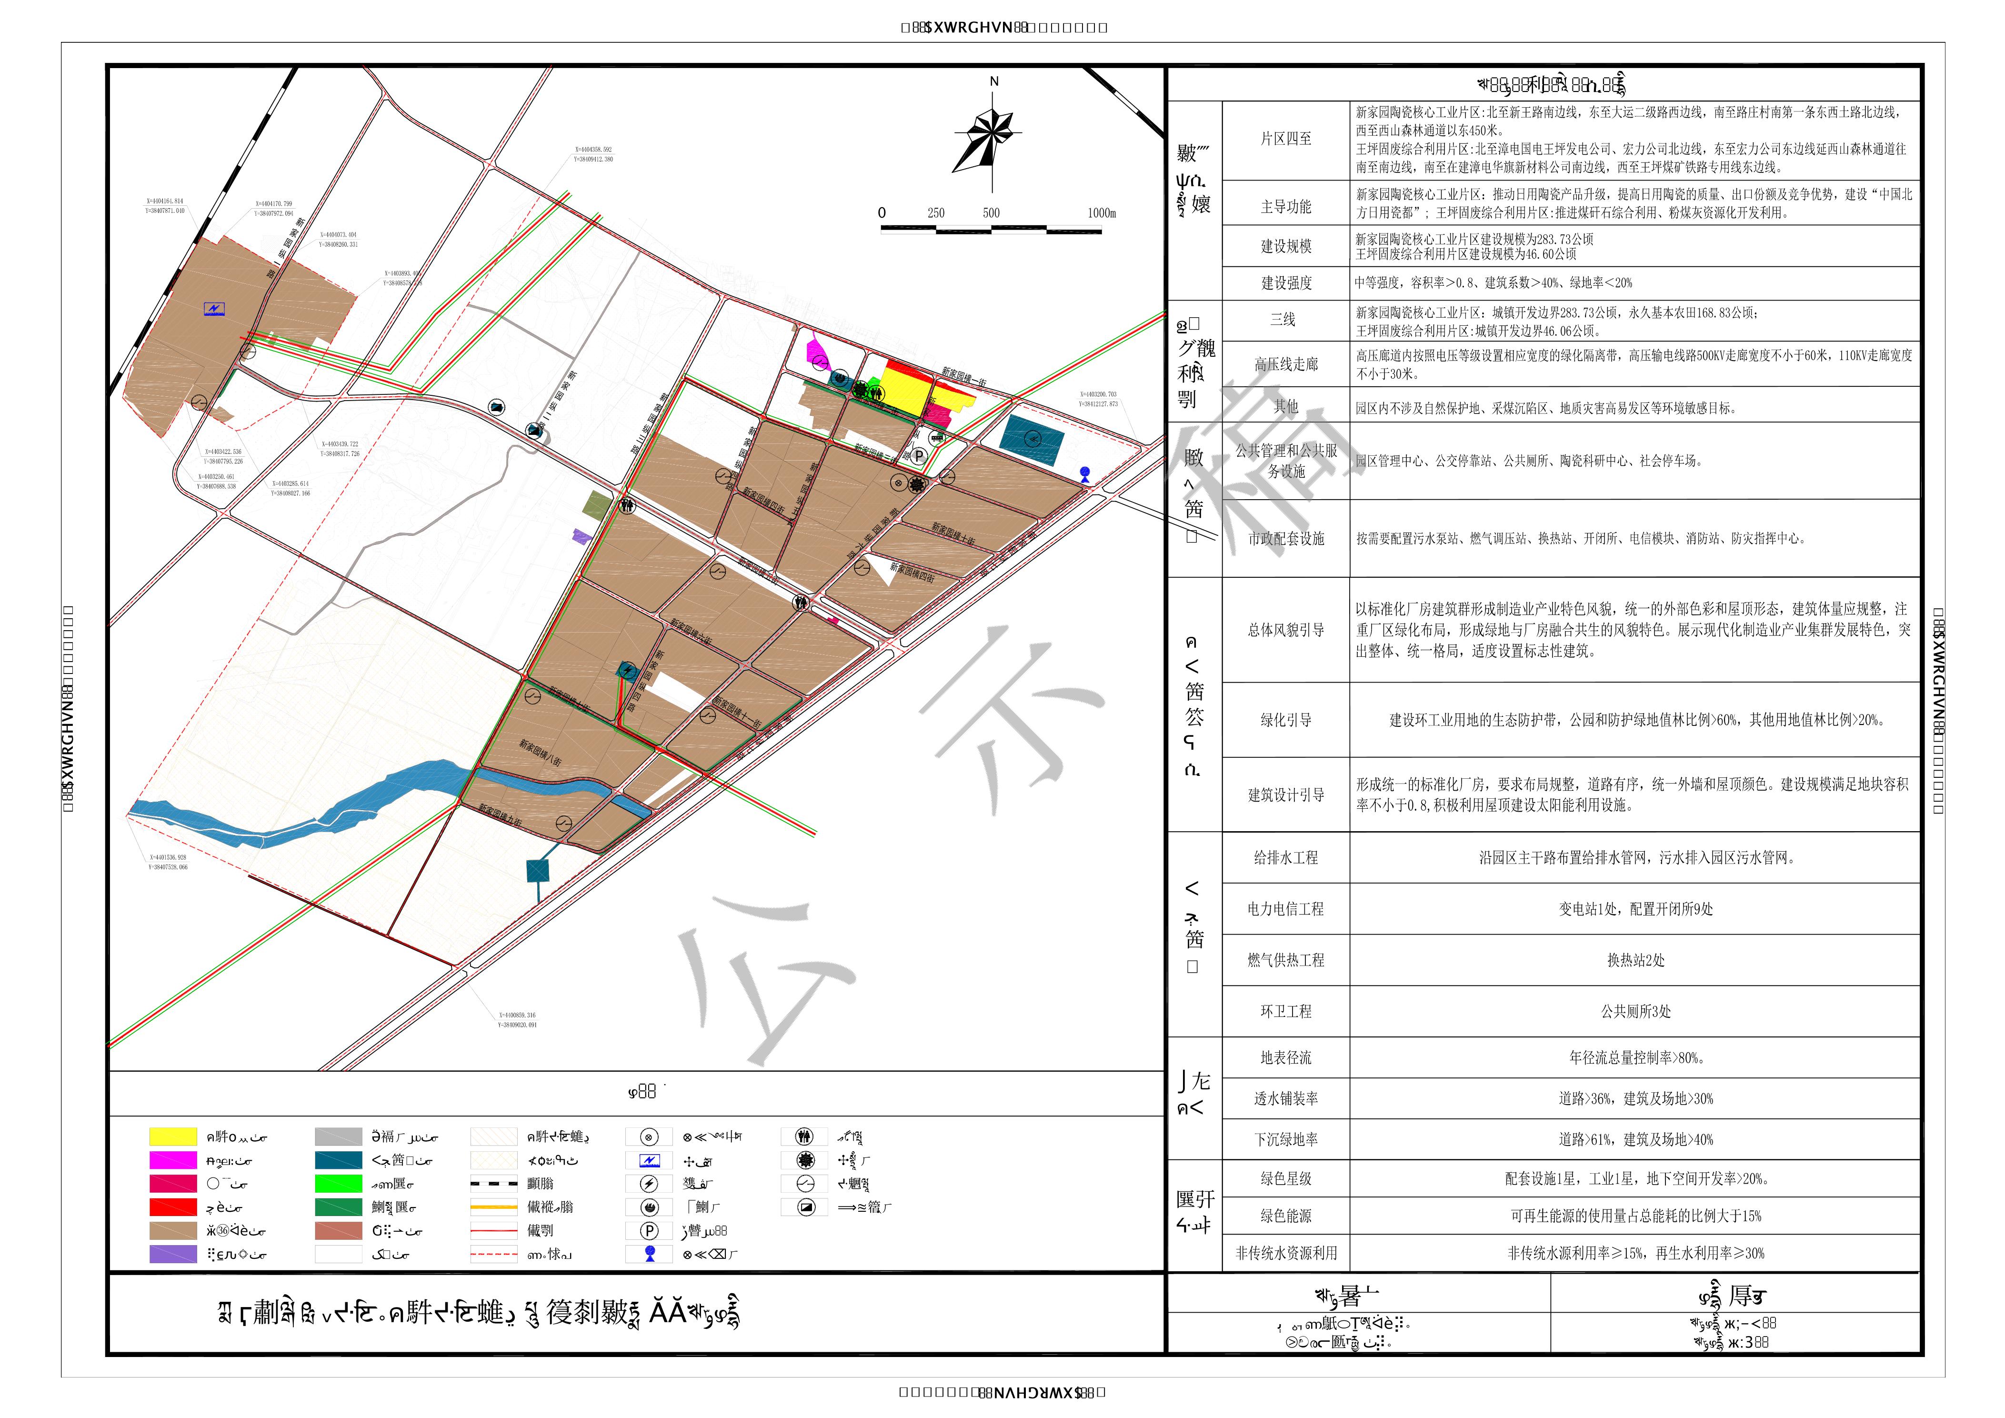Click the 绿色能源 table cell
This screenshot has width=2005, height=1418.
[1285, 1216]
